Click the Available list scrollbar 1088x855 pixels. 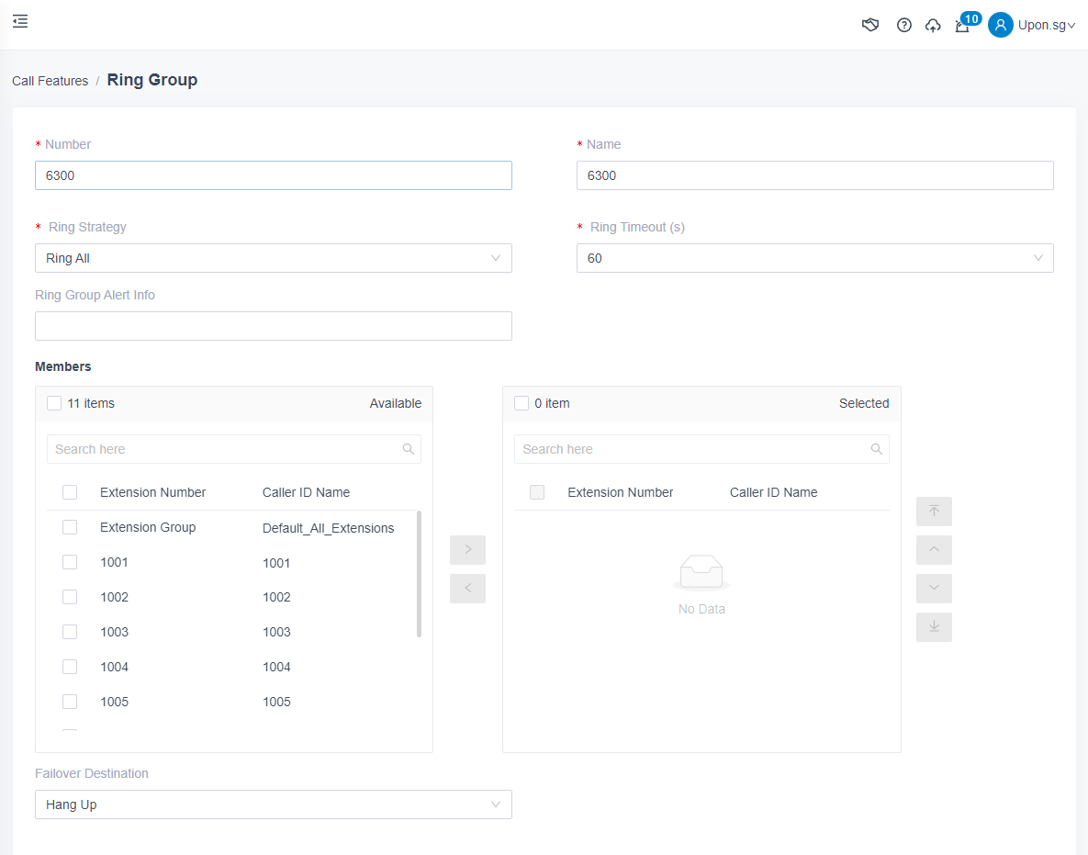(420, 574)
